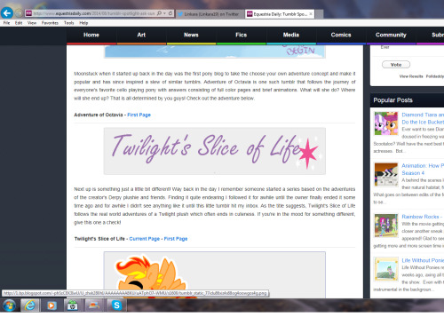Open the News navigation item
The height and width of the screenshot is (333, 444).
pyautogui.click(x=191, y=35)
